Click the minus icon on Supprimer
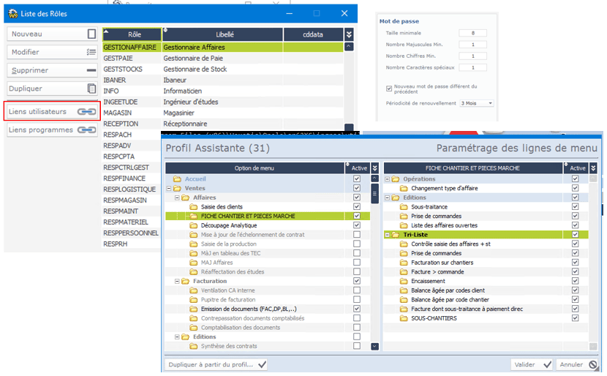Screen dimensions: 607x376 click(91, 70)
